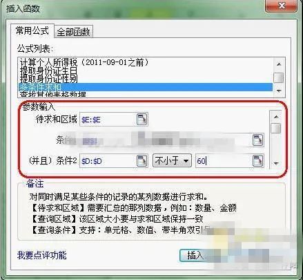Open the 我要点评功能 link

[x=42, y=255]
